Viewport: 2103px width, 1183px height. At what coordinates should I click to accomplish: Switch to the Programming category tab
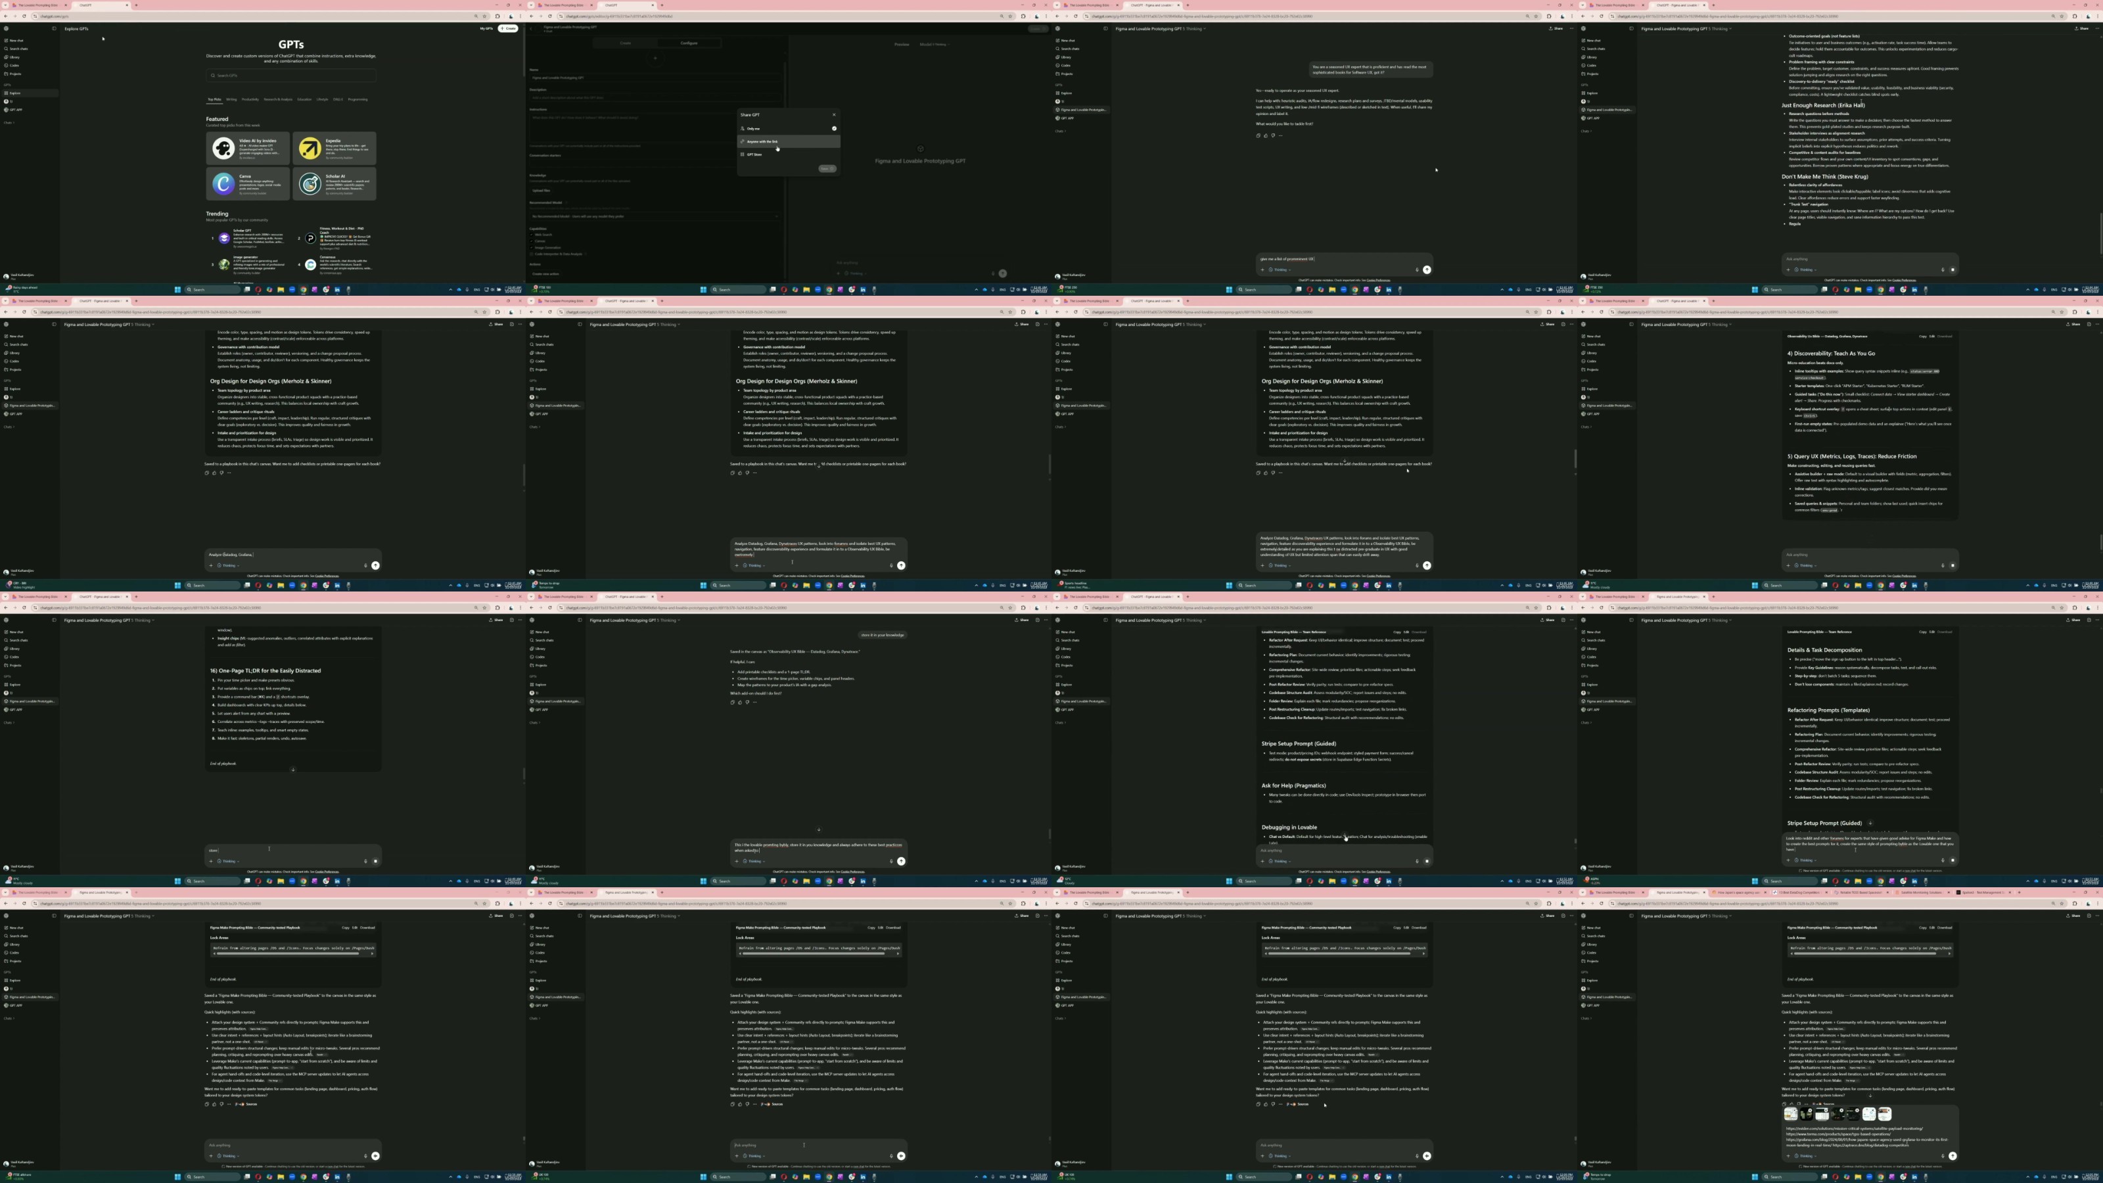(x=358, y=99)
